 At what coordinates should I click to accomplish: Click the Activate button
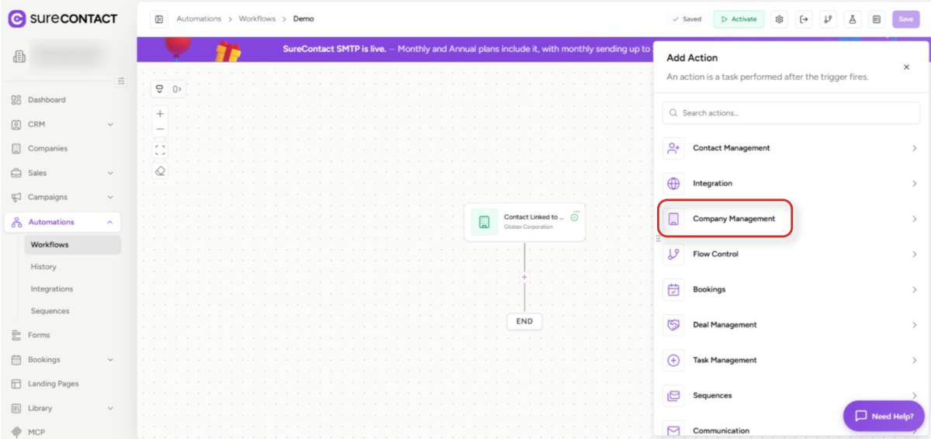point(739,19)
